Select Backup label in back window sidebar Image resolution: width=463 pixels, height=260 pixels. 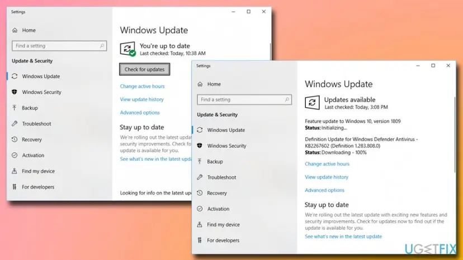coord(30,108)
